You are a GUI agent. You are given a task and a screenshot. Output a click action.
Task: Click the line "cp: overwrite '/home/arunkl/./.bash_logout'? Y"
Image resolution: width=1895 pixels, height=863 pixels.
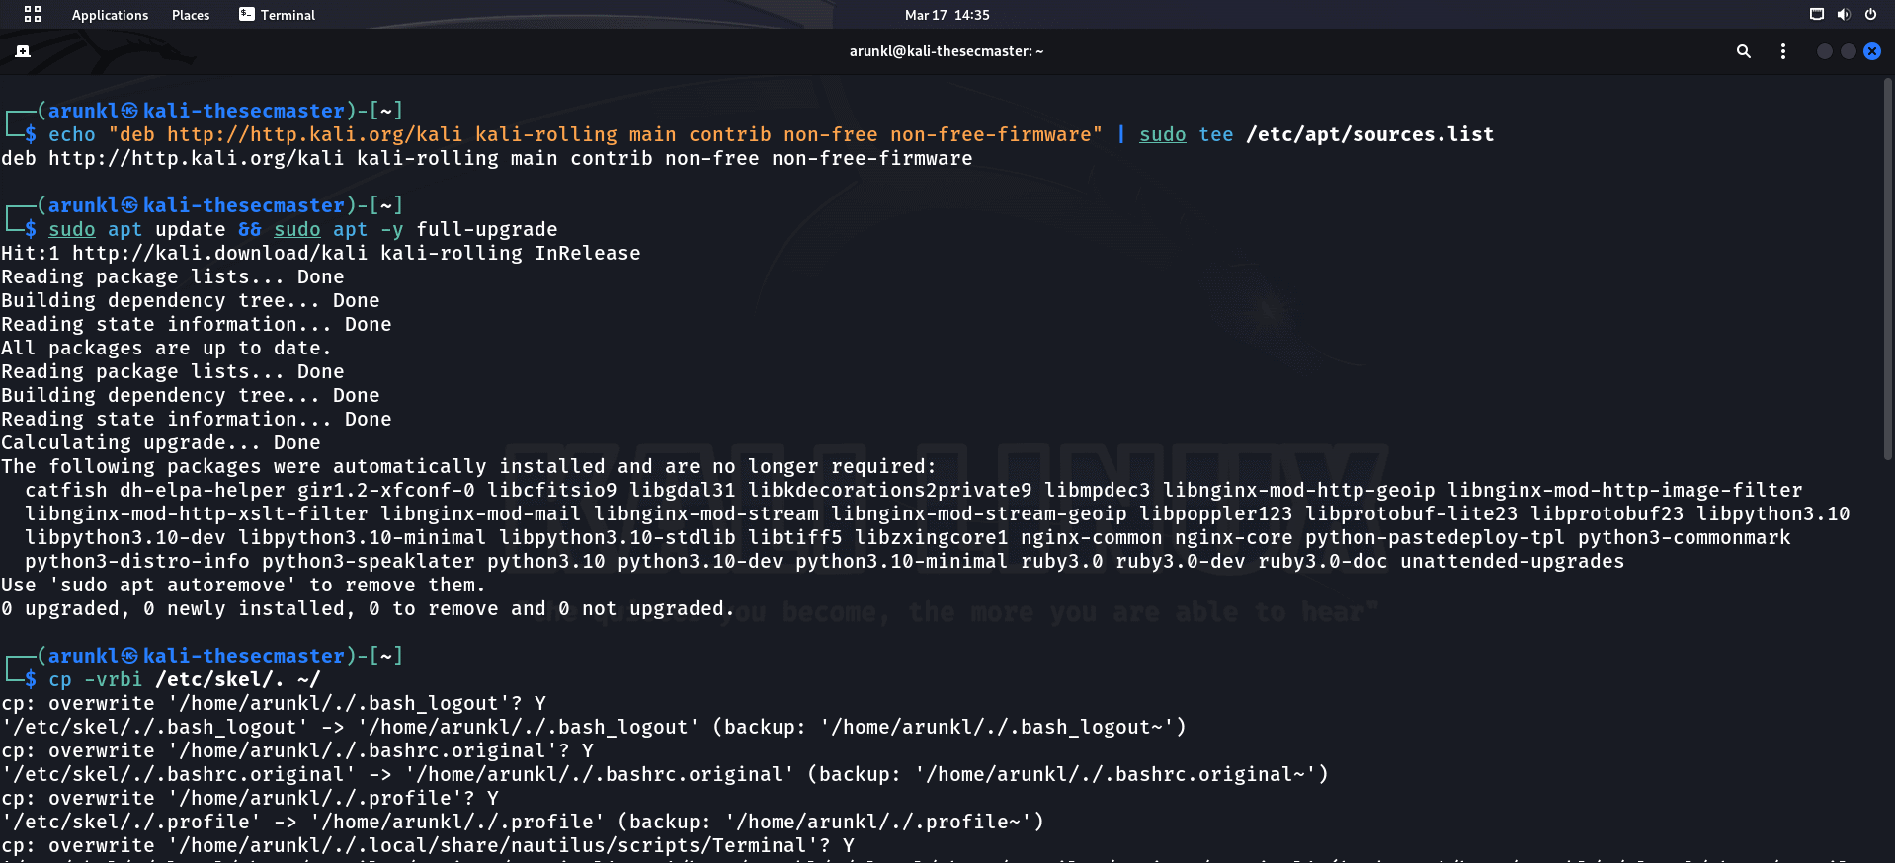pyautogui.click(x=274, y=703)
